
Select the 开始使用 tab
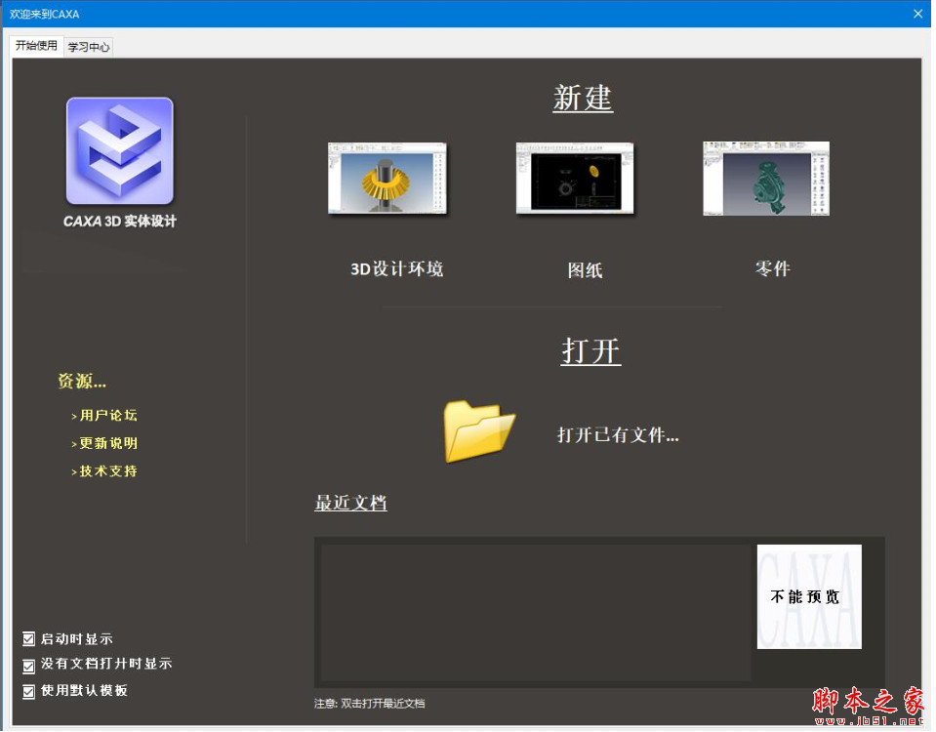click(35, 46)
